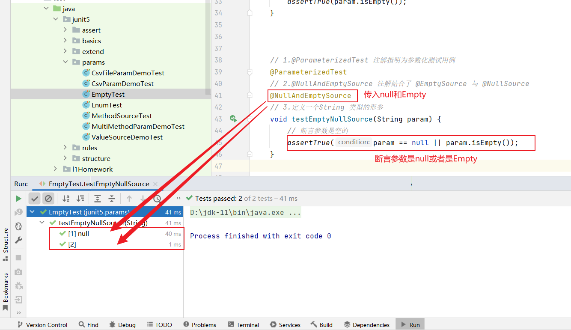Collapse all test result nodes
The width and height of the screenshot is (571, 330).
(112, 199)
